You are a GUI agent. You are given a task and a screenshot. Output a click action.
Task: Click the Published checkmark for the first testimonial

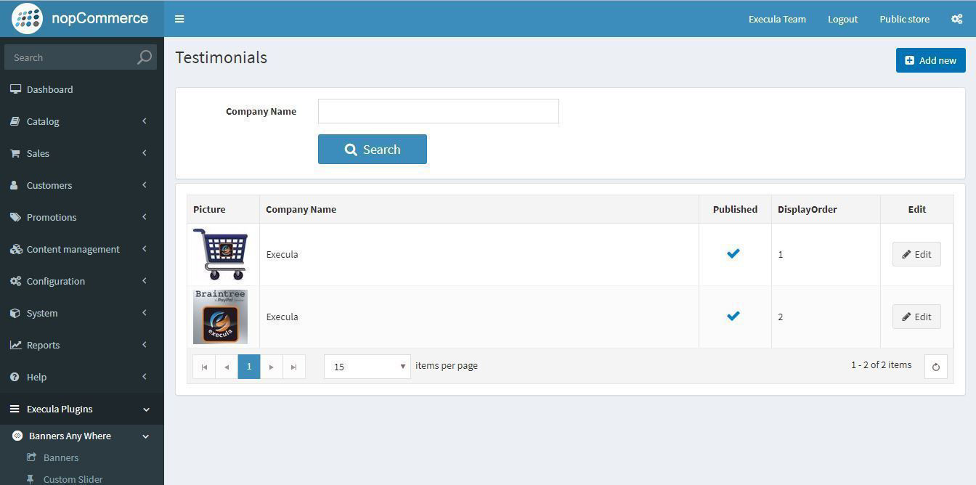pyautogui.click(x=733, y=253)
